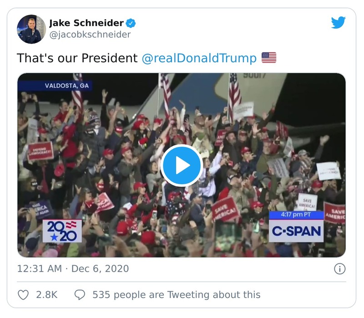Open "535 people are Tweeting about this"

tap(176, 295)
